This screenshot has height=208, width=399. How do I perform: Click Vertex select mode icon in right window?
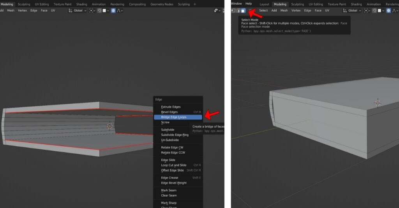click(234, 10)
